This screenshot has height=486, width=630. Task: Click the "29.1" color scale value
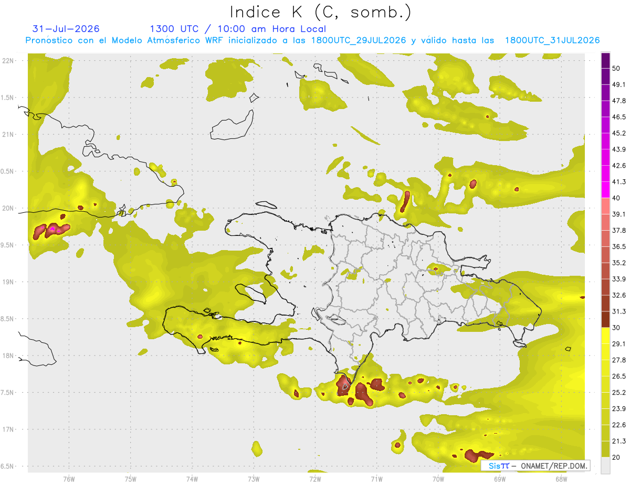[x=619, y=344]
